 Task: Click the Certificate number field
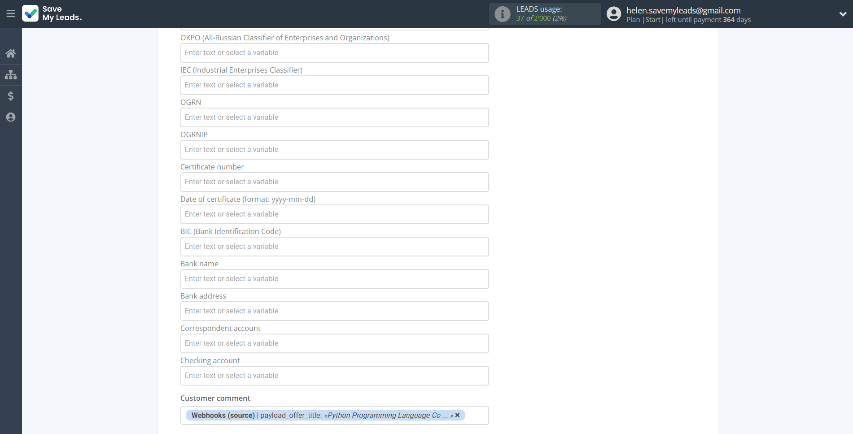334,182
